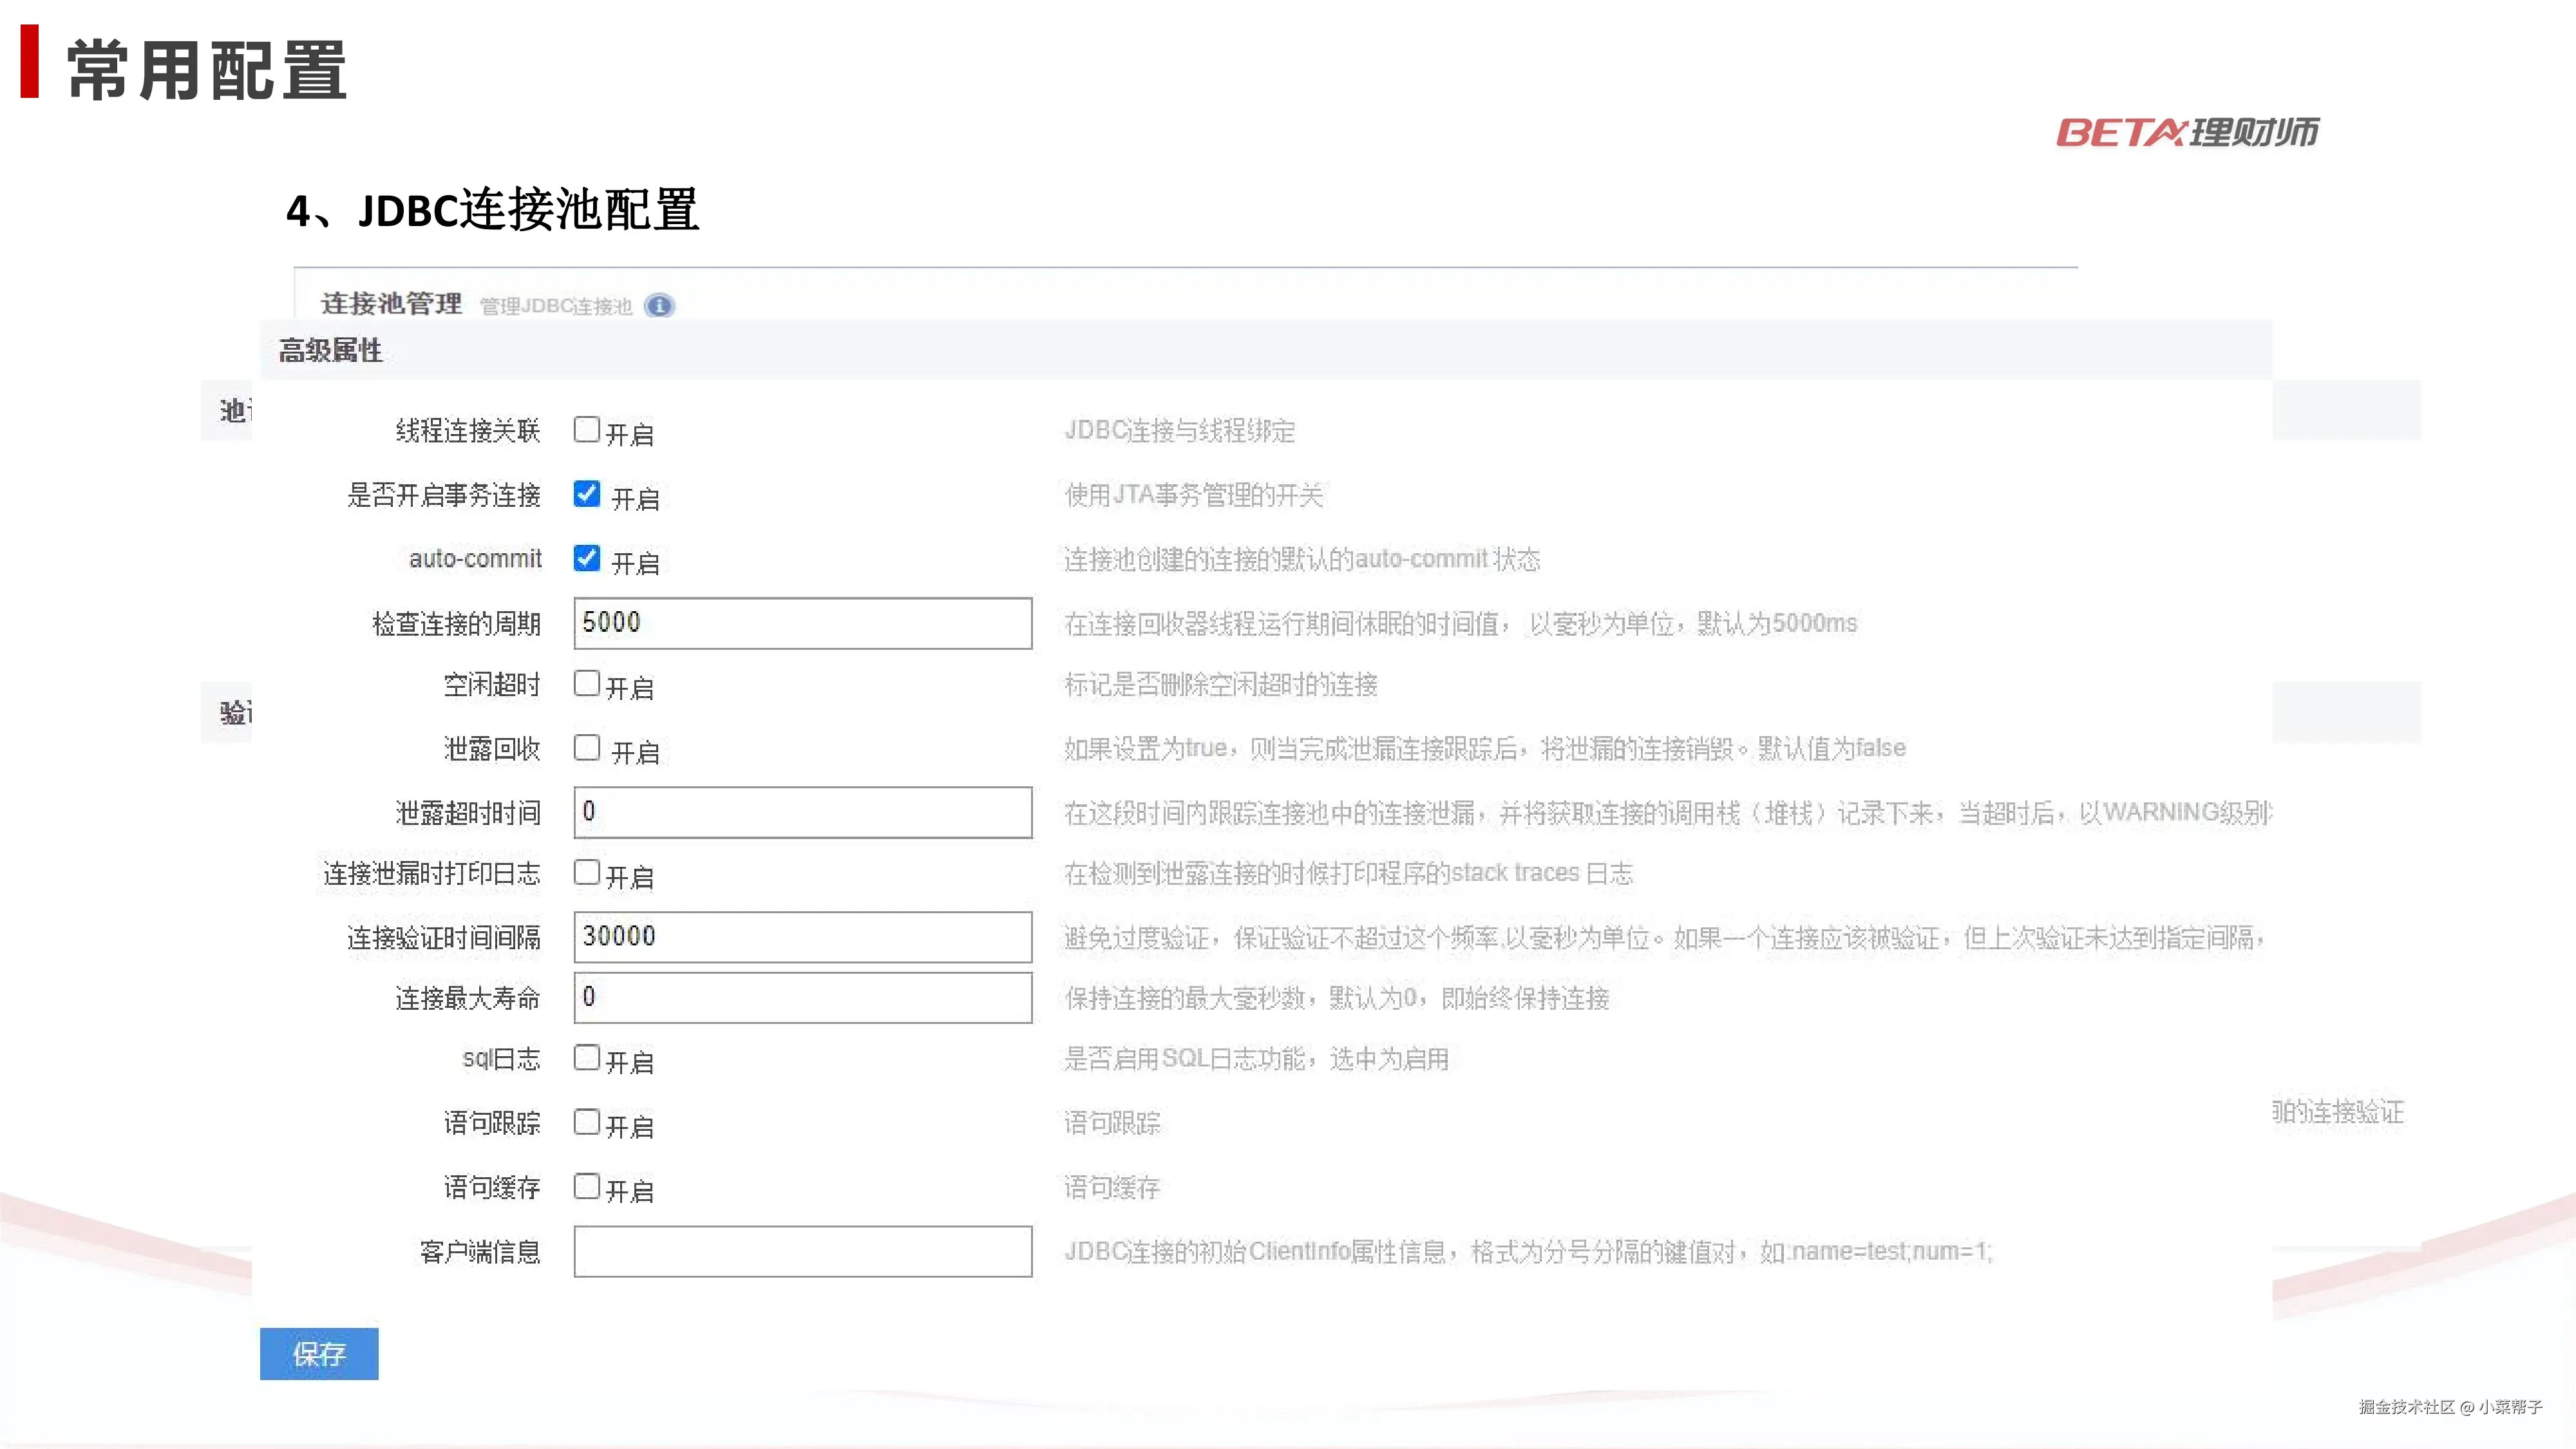
Task: Click the info icon beside 管理JDBC连接池
Action: pos(659,306)
